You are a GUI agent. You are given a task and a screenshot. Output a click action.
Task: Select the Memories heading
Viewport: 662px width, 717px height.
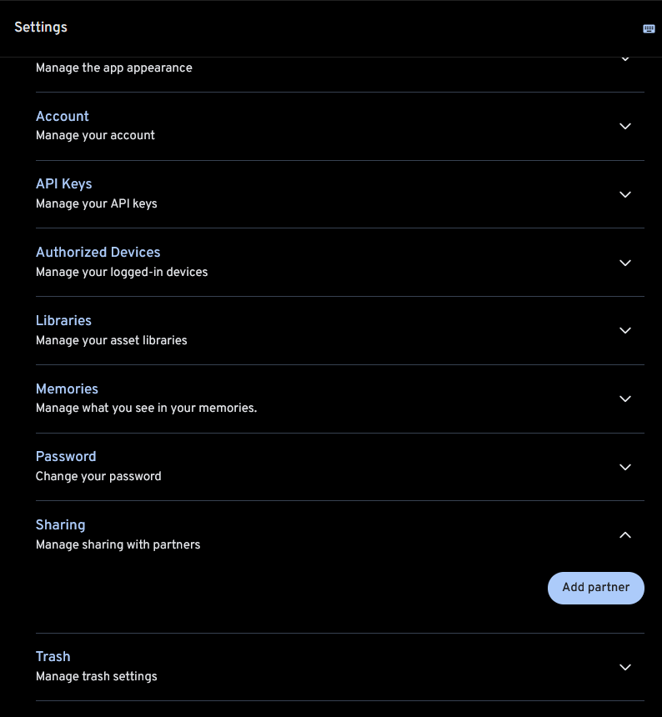[67, 389]
